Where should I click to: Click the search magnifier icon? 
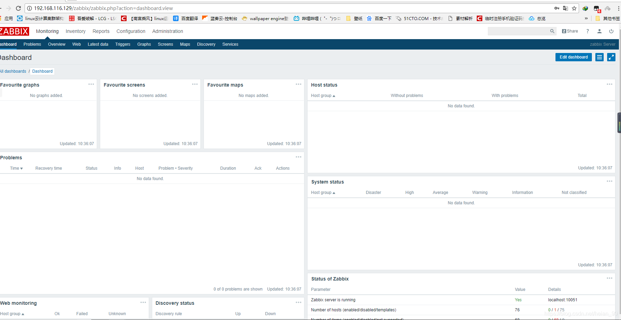tap(552, 31)
